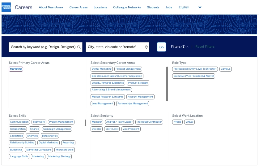The height and width of the screenshot is (166, 259).
Task: Open the Colleague Networks menu item
Action: [127, 7]
